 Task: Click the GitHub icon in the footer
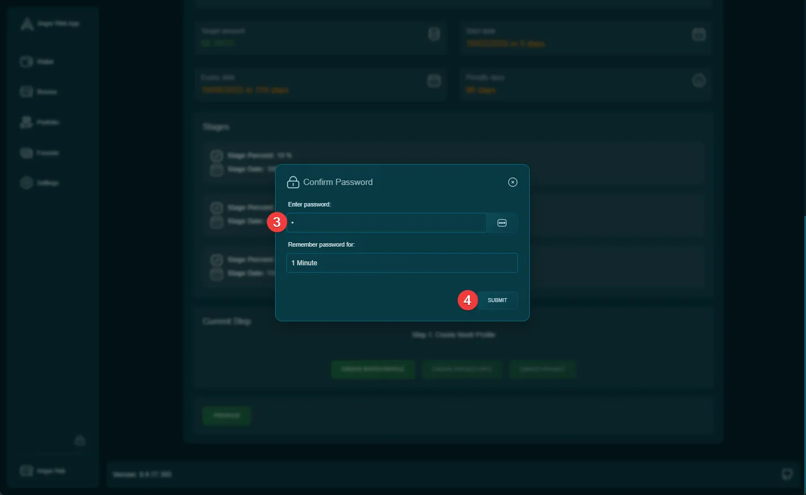coord(787,474)
